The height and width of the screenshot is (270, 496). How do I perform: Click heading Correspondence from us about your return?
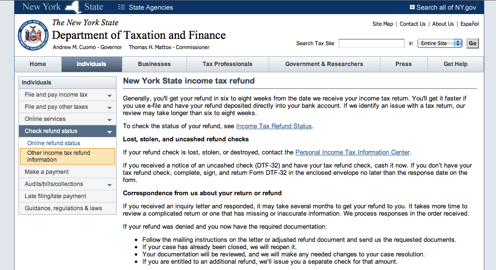202,193
